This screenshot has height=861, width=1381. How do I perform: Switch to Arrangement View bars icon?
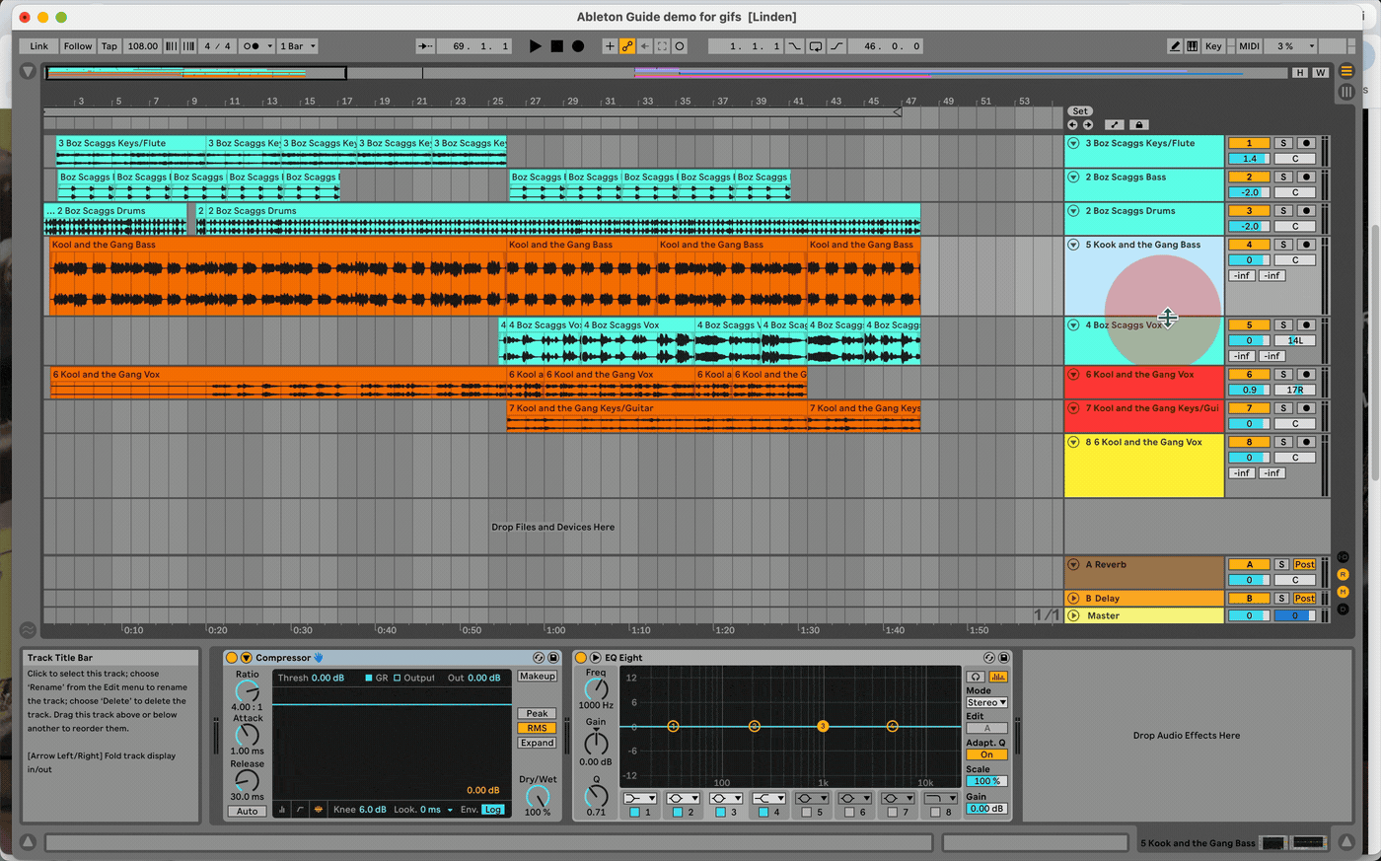click(x=1346, y=91)
